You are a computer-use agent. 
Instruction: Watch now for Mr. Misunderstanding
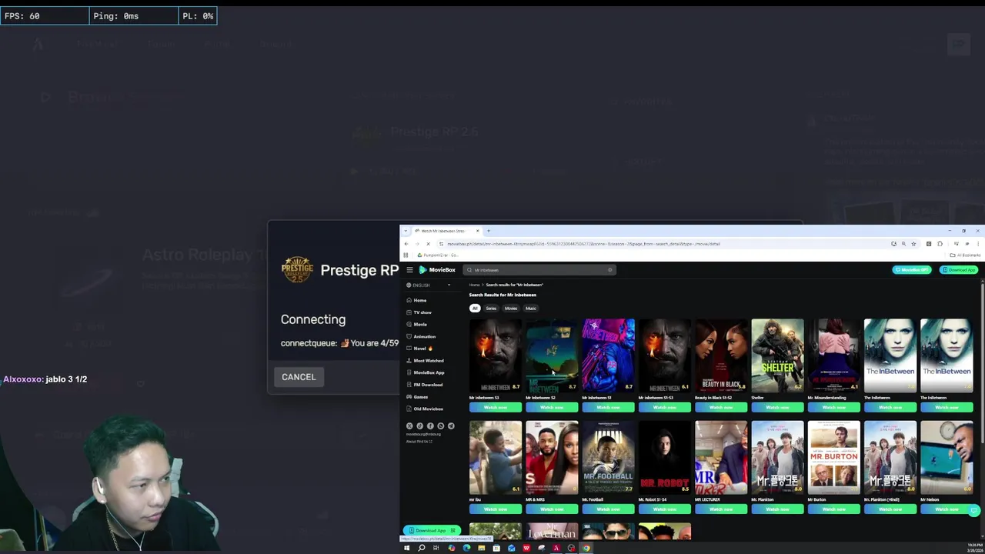833,407
